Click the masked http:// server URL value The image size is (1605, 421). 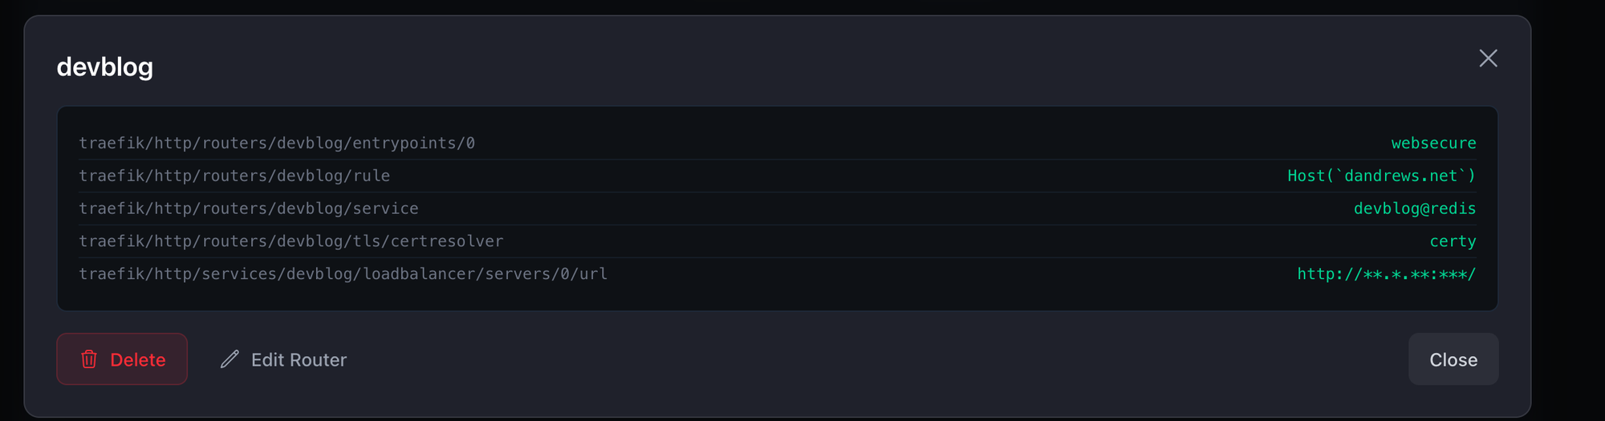1386,274
